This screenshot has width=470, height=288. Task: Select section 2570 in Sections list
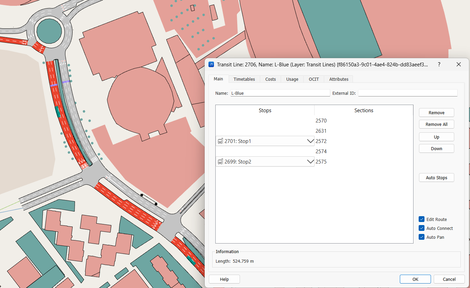(x=321, y=121)
